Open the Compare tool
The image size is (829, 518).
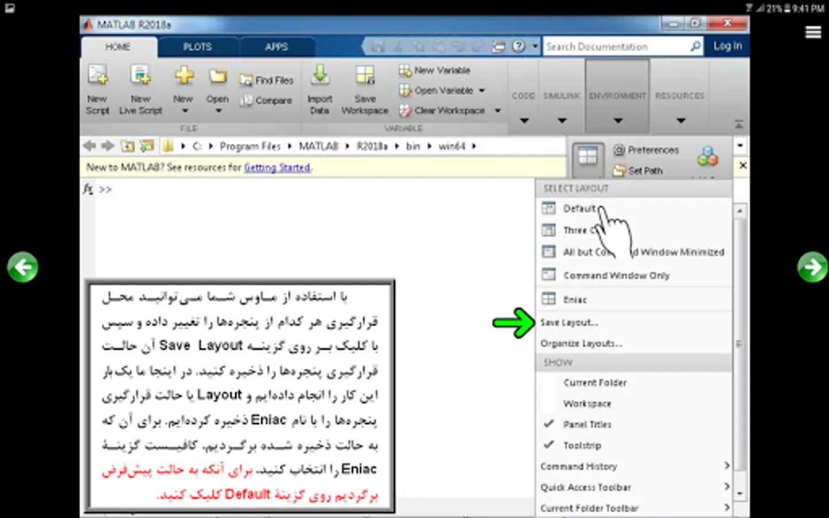(266, 100)
